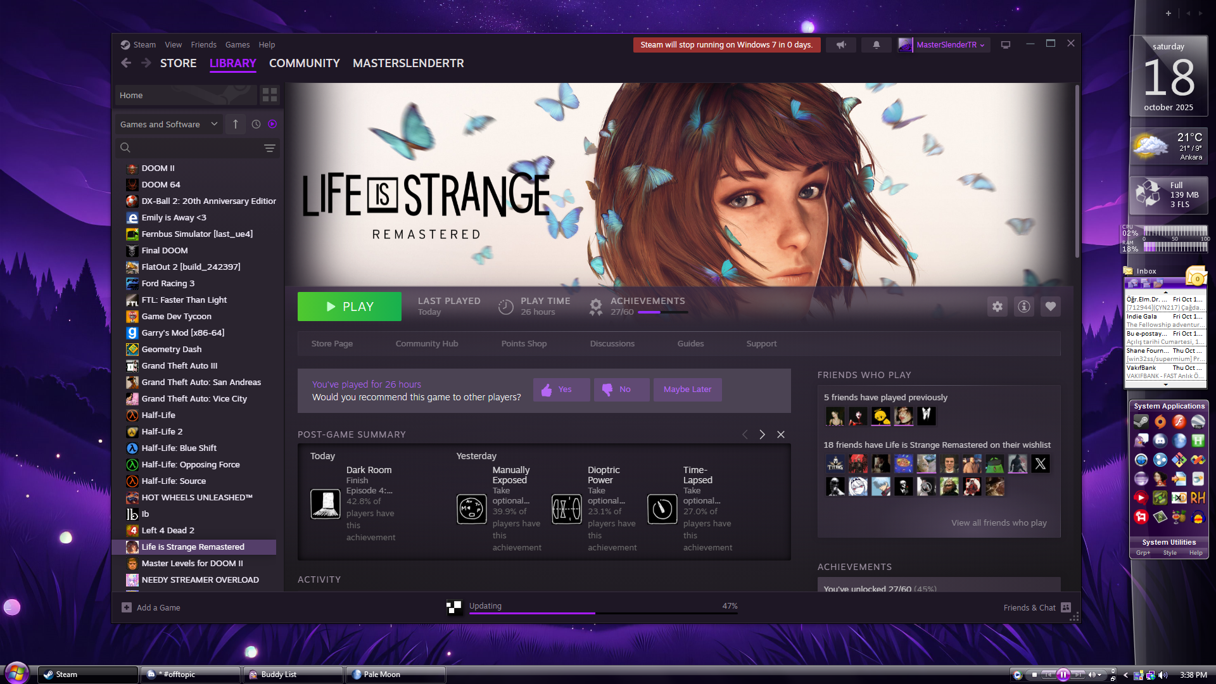Expand Games and Software dropdown
This screenshot has width=1216, height=684.
click(168, 124)
